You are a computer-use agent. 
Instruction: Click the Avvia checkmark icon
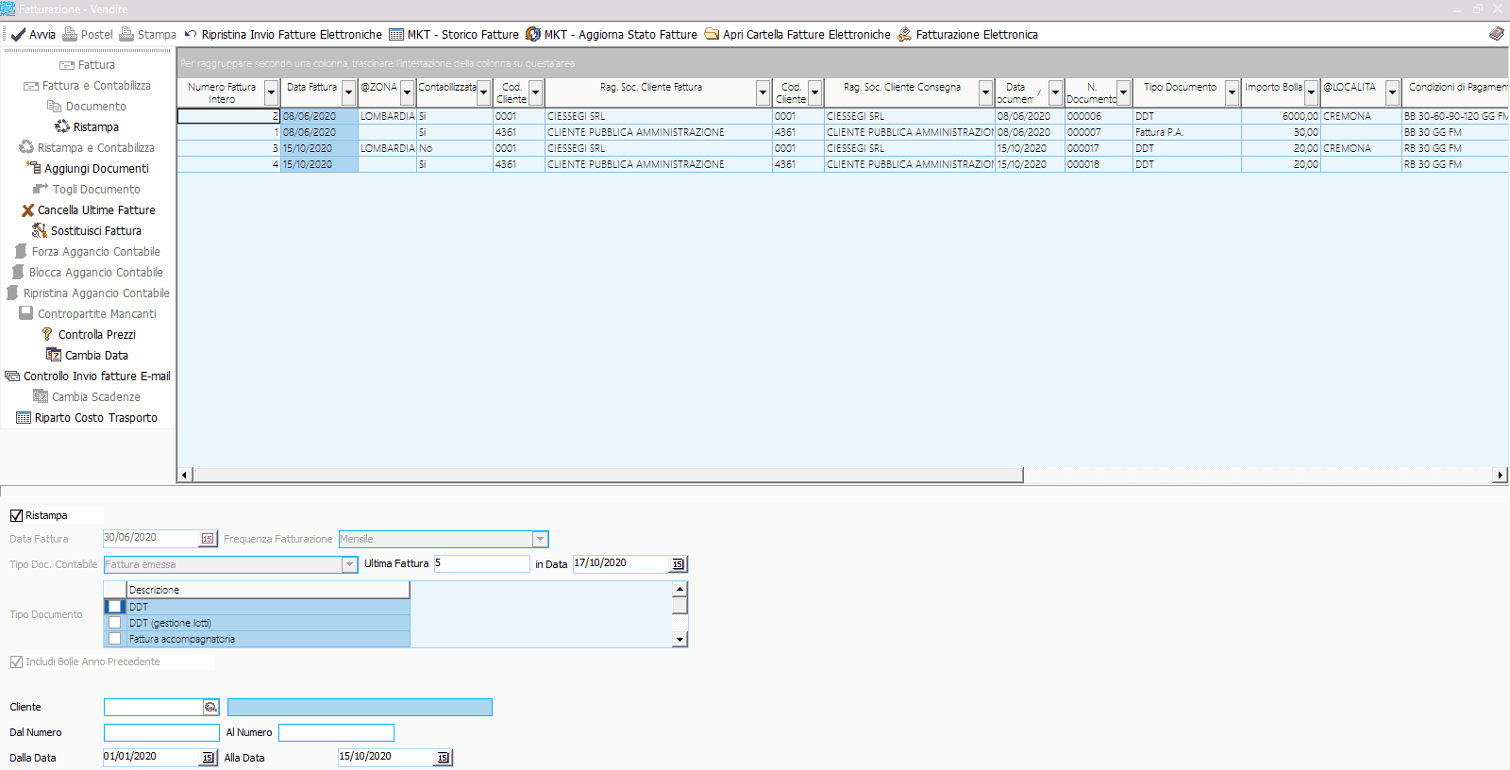tap(18, 34)
